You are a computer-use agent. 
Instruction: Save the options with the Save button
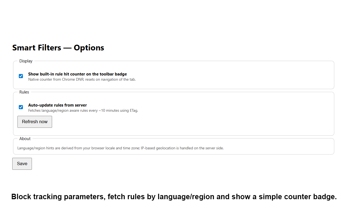coord(22,164)
